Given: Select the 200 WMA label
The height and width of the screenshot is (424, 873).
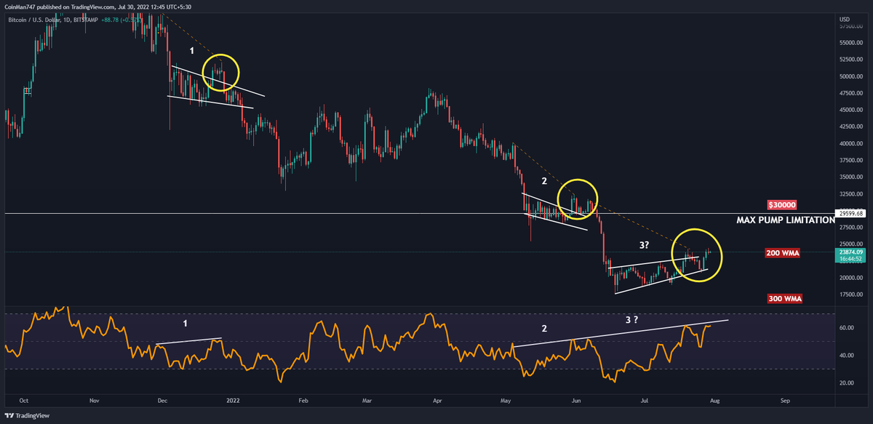Looking at the screenshot, I should click(x=781, y=253).
